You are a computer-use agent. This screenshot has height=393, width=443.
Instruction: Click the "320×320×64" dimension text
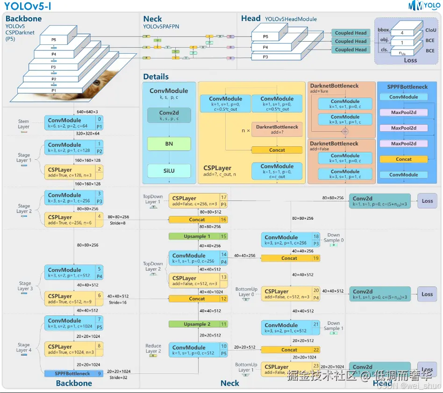(x=87, y=133)
